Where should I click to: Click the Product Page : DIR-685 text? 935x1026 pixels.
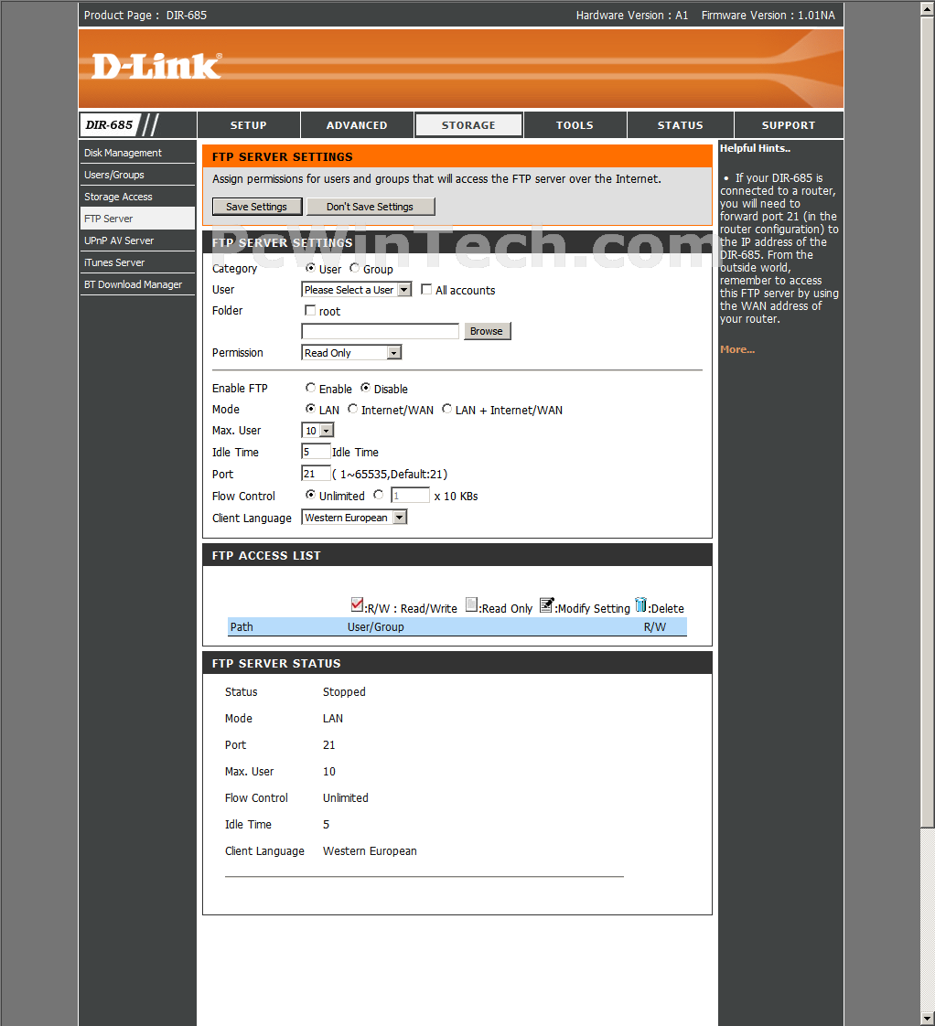pos(145,15)
